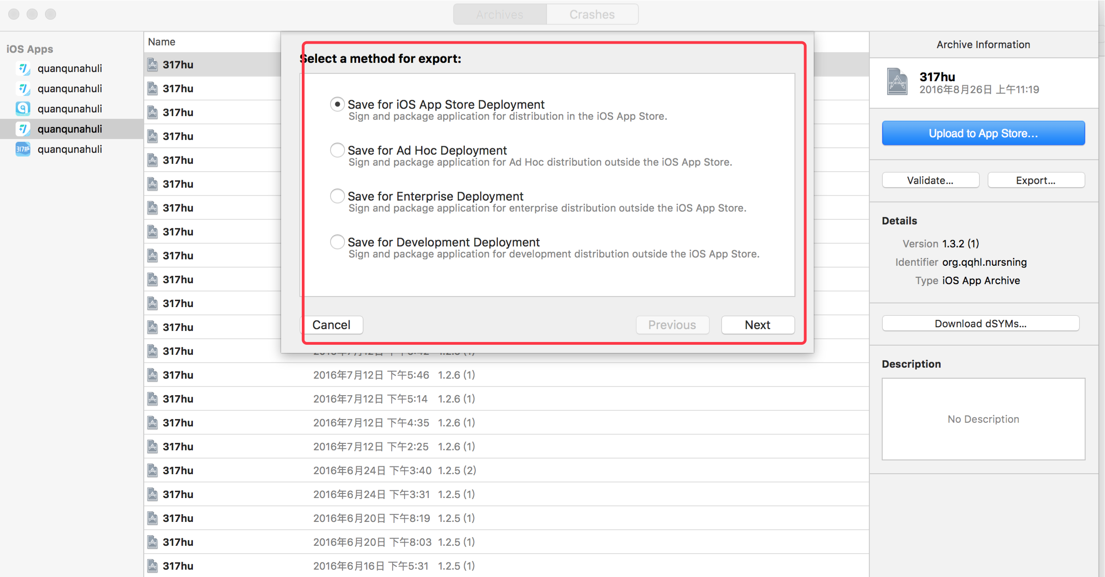Click the Validate... button
1105x577 pixels.
[x=930, y=180]
